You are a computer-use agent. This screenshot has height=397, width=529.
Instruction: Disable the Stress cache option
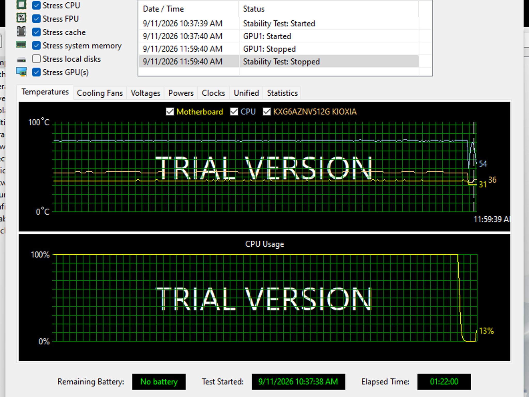pos(36,32)
